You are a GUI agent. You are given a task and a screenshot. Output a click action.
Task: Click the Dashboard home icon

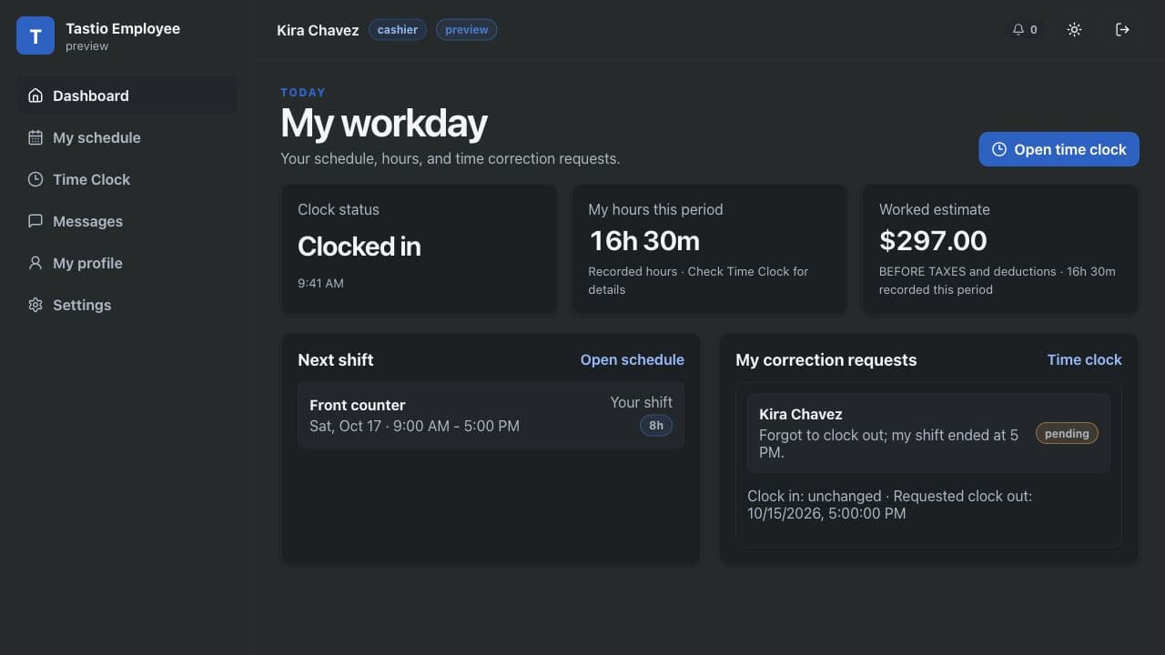point(35,96)
